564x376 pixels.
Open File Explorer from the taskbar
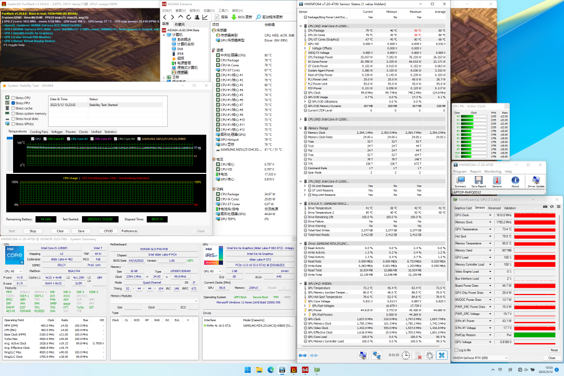click(x=259, y=370)
